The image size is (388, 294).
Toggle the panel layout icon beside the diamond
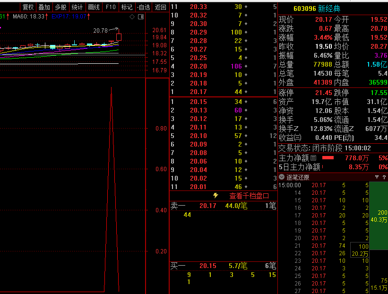click(x=140, y=17)
